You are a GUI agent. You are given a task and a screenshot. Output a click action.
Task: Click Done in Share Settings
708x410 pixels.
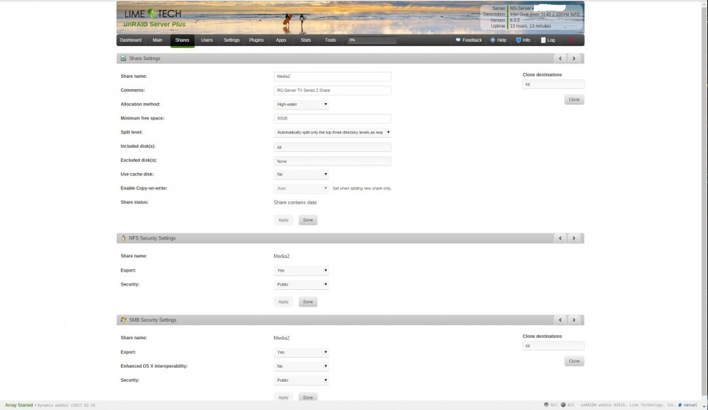point(308,220)
